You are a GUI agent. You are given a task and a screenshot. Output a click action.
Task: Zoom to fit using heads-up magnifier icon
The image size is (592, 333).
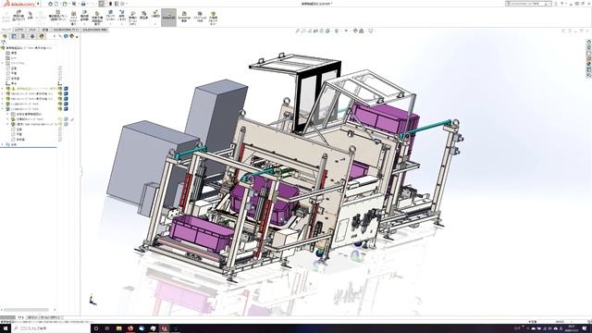point(298,31)
